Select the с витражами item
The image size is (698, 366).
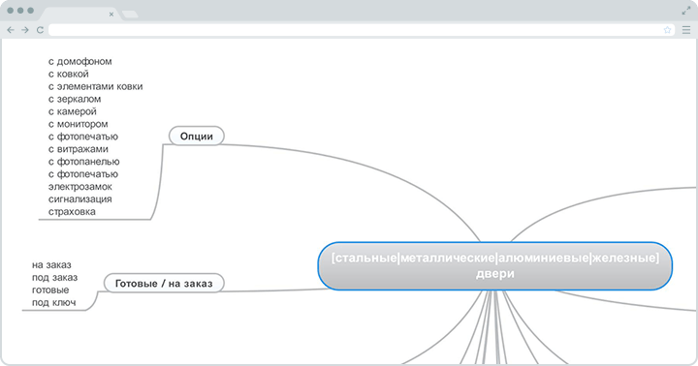tap(79, 149)
